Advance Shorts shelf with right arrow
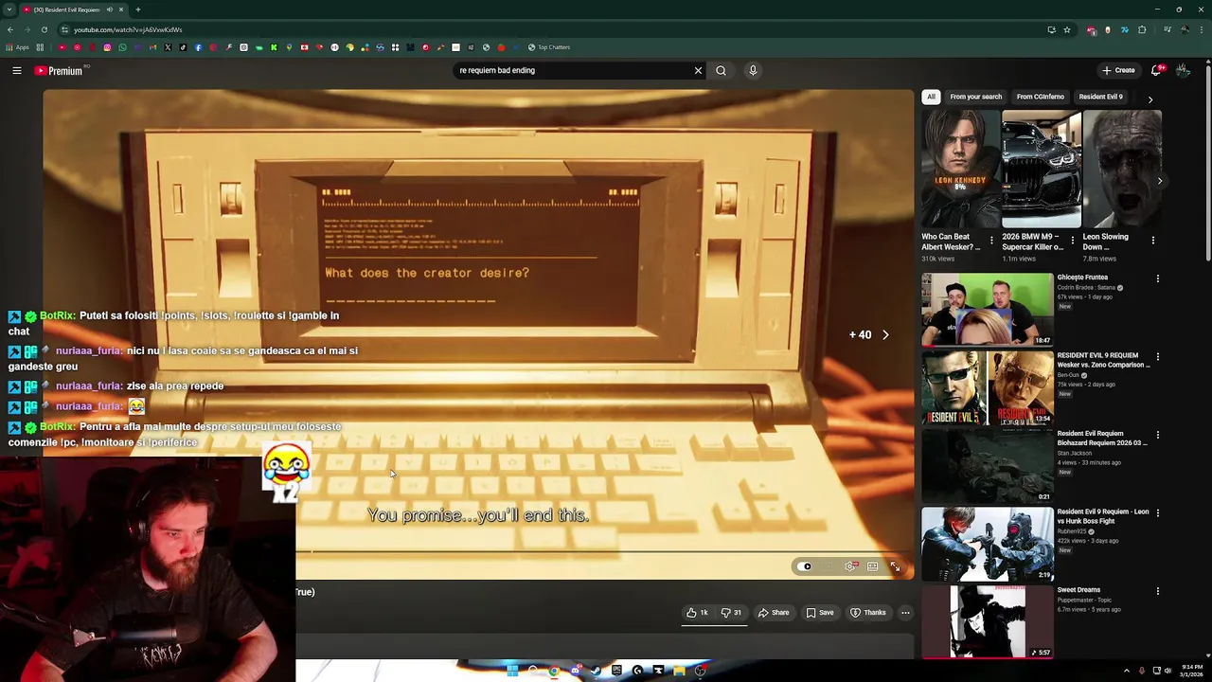 (x=1159, y=180)
